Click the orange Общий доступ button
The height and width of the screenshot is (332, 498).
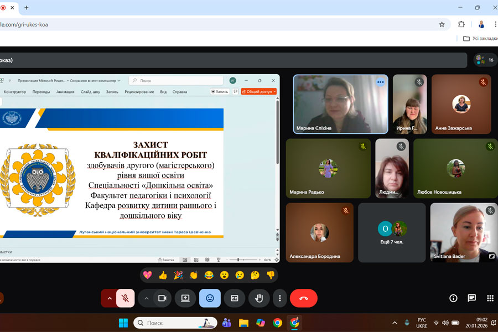click(x=258, y=91)
